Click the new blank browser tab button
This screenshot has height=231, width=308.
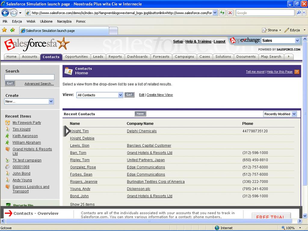(x=113, y=31)
